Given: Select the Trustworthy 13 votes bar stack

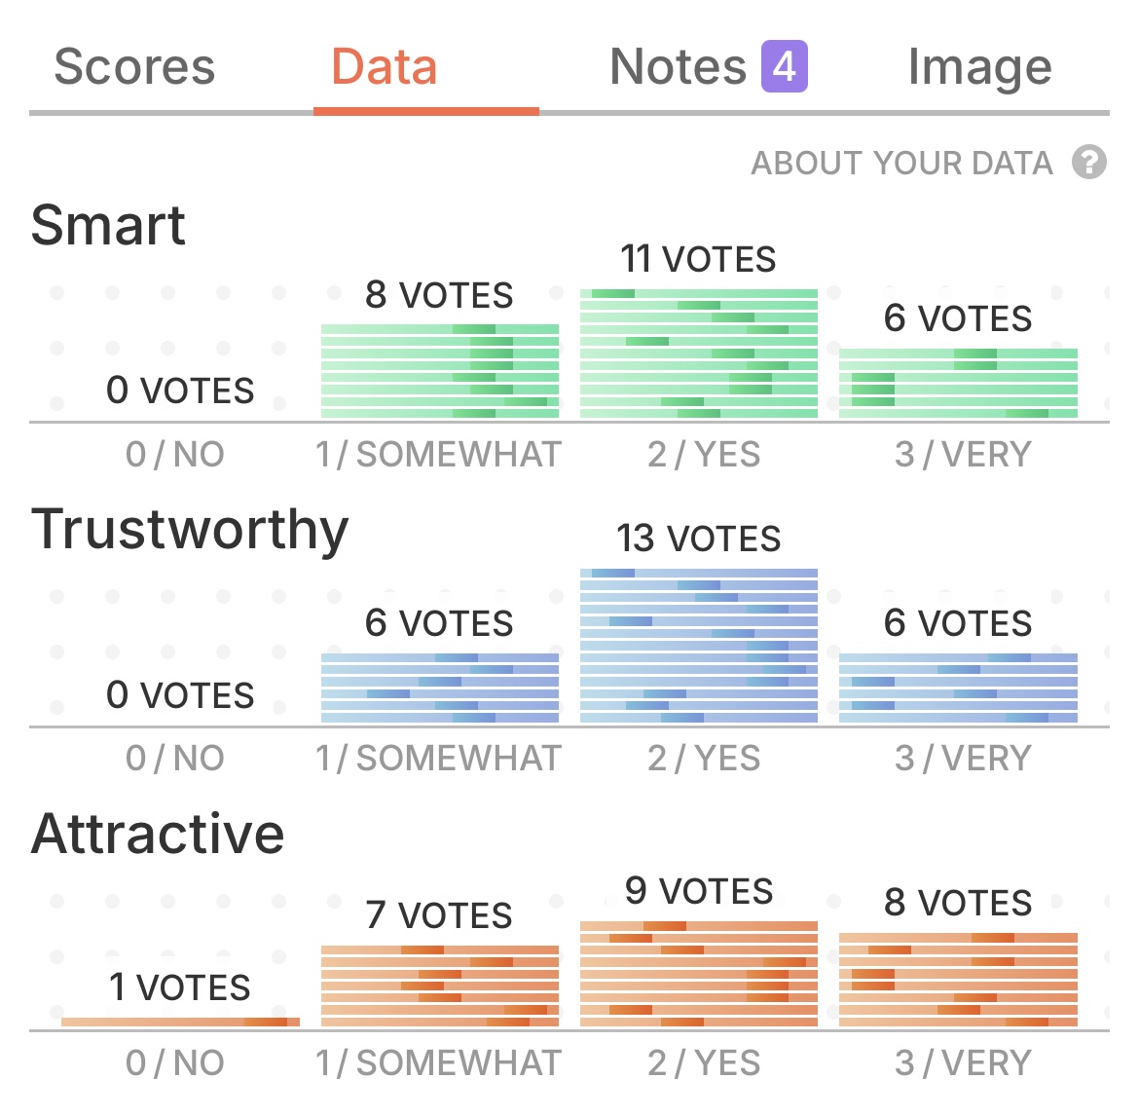Looking at the screenshot, I should tap(699, 646).
